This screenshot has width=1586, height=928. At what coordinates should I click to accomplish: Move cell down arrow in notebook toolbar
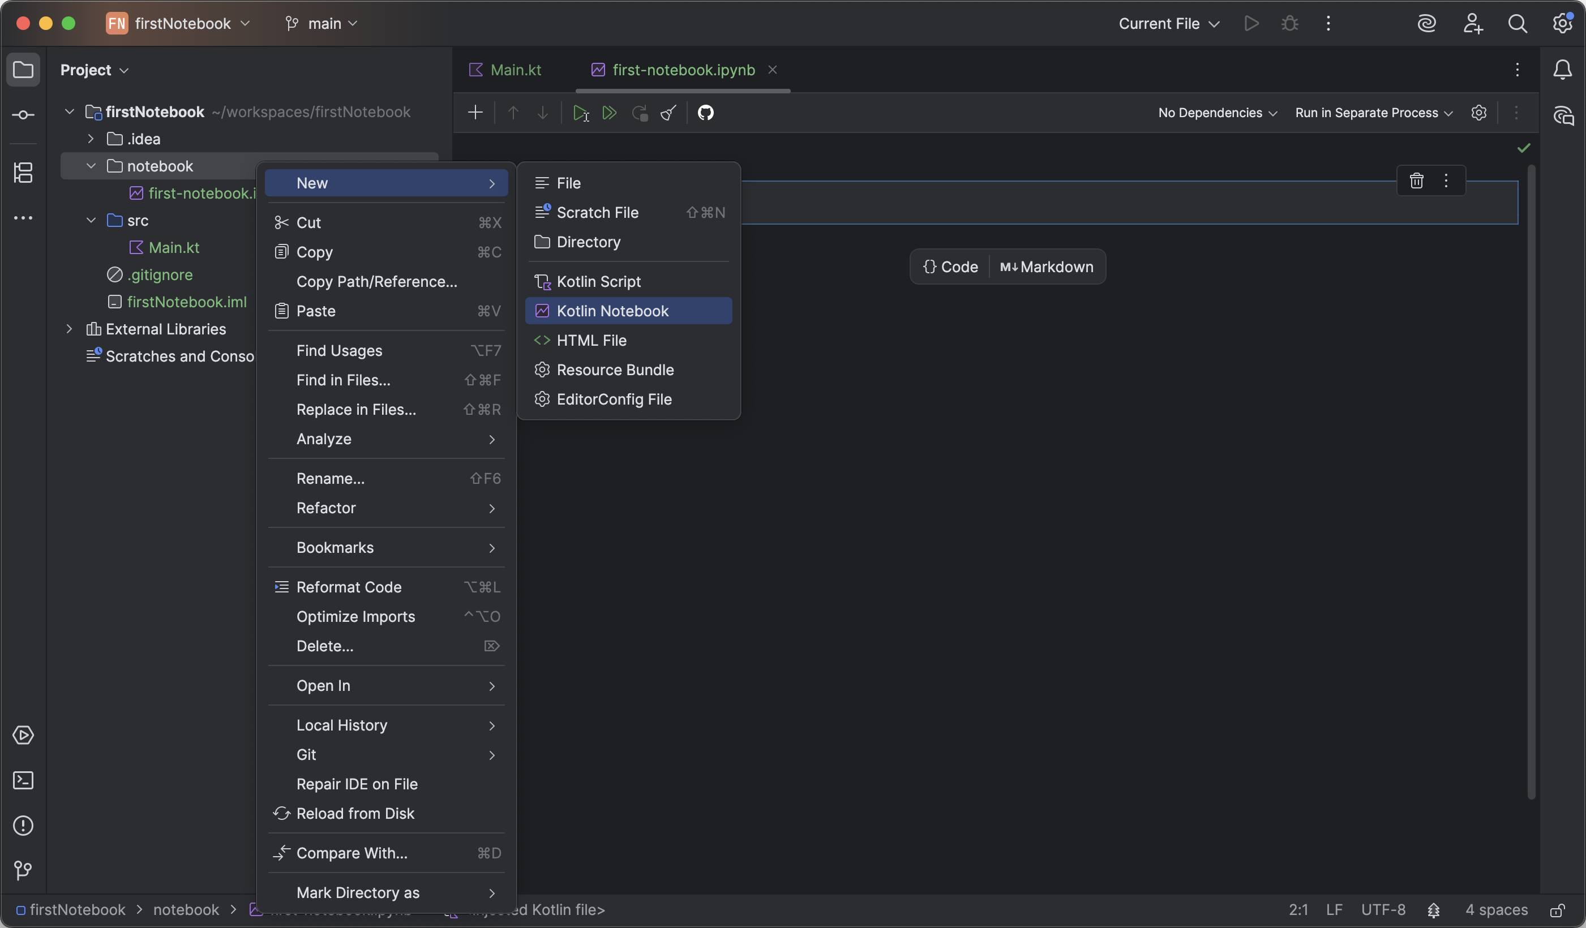(x=542, y=113)
